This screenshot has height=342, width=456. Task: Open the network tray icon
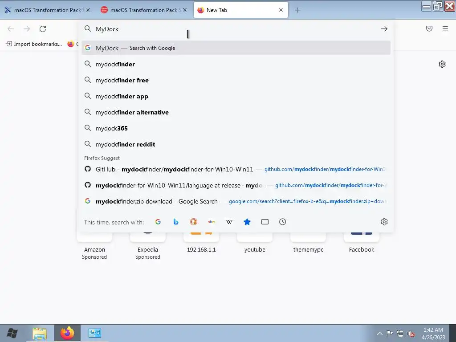point(400,334)
